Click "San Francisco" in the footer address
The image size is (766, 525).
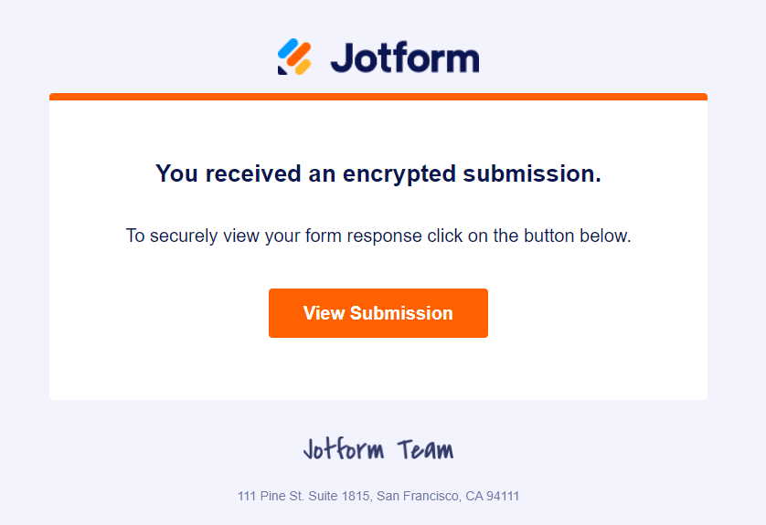(x=416, y=497)
